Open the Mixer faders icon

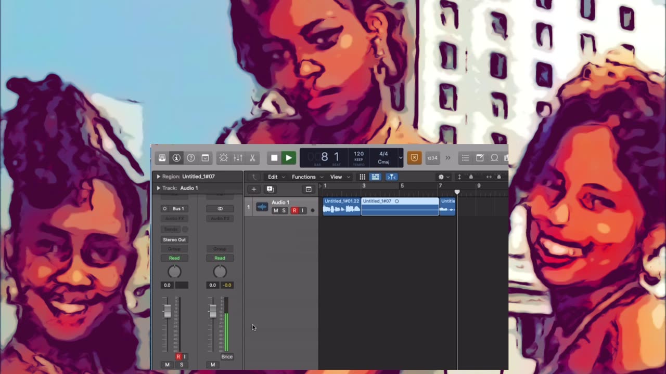(x=238, y=158)
